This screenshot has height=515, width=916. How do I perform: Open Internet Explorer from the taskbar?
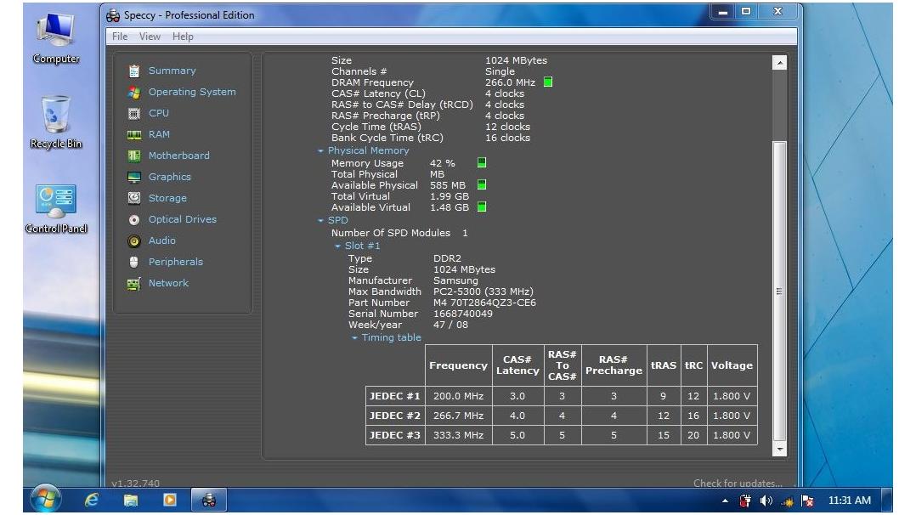point(92,500)
